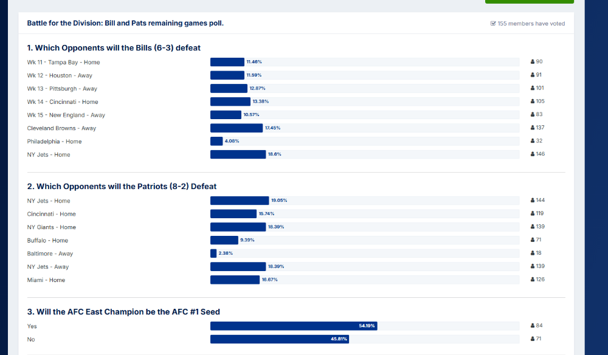Click voter icon next to Cleveland Browns 137

pos(533,128)
